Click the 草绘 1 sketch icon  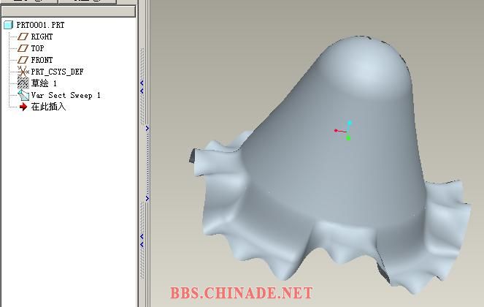click(23, 83)
